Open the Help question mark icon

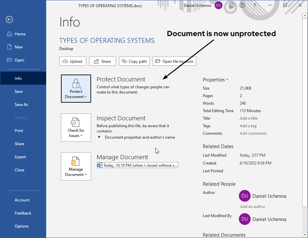(x=255, y=5)
